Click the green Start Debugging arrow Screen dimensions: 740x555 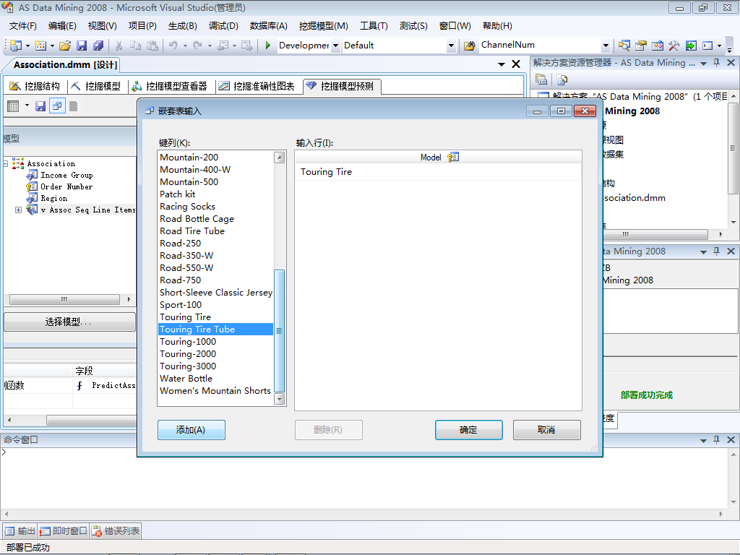tap(267, 46)
